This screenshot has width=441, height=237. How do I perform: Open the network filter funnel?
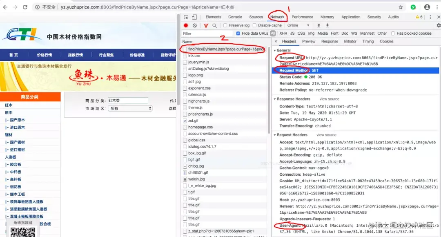205,25
